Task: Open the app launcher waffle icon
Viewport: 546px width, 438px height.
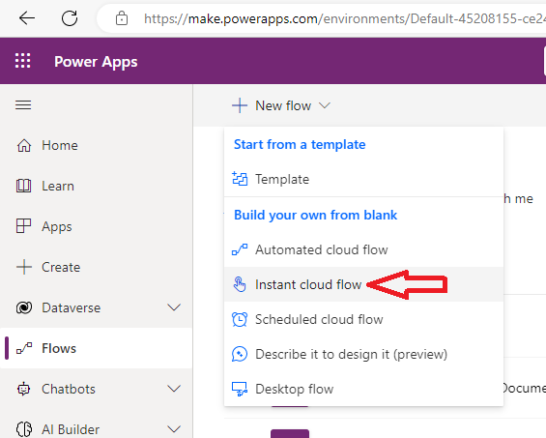Action: (x=22, y=61)
